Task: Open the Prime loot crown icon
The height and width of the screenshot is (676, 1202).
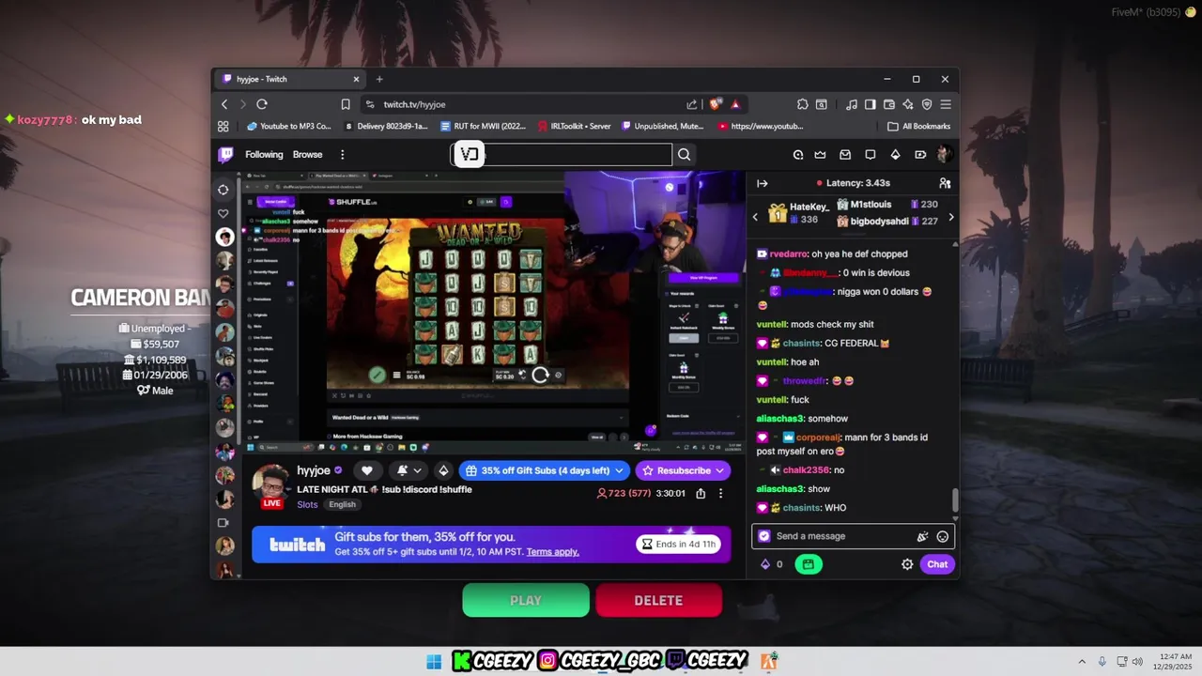Action: coord(820,155)
